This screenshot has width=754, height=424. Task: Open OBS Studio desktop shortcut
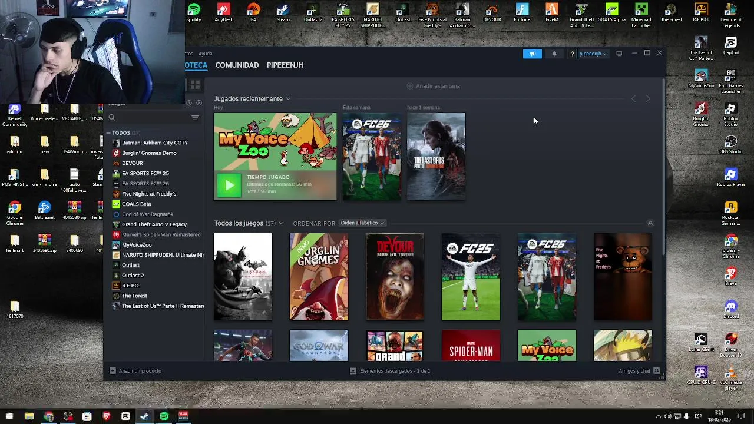(x=731, y=145)
